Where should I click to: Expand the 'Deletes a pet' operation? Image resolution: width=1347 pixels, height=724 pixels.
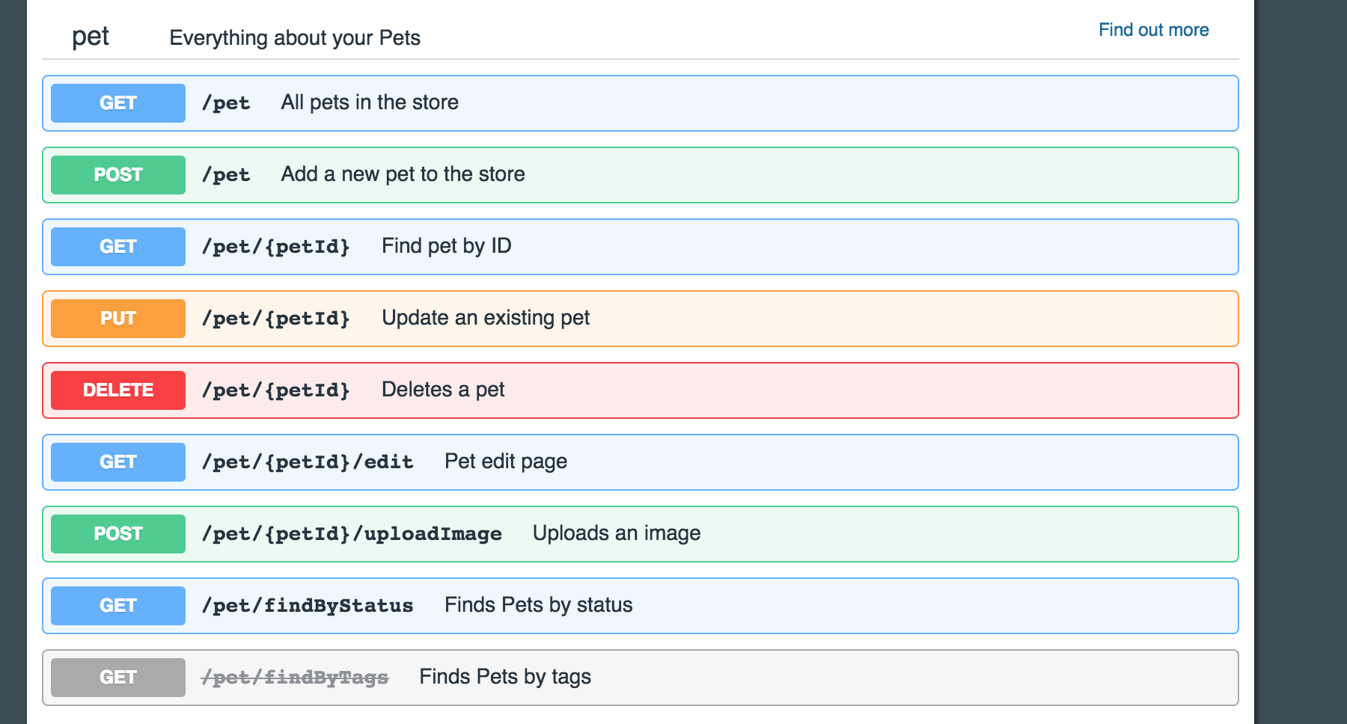click(x=443, y=390)
